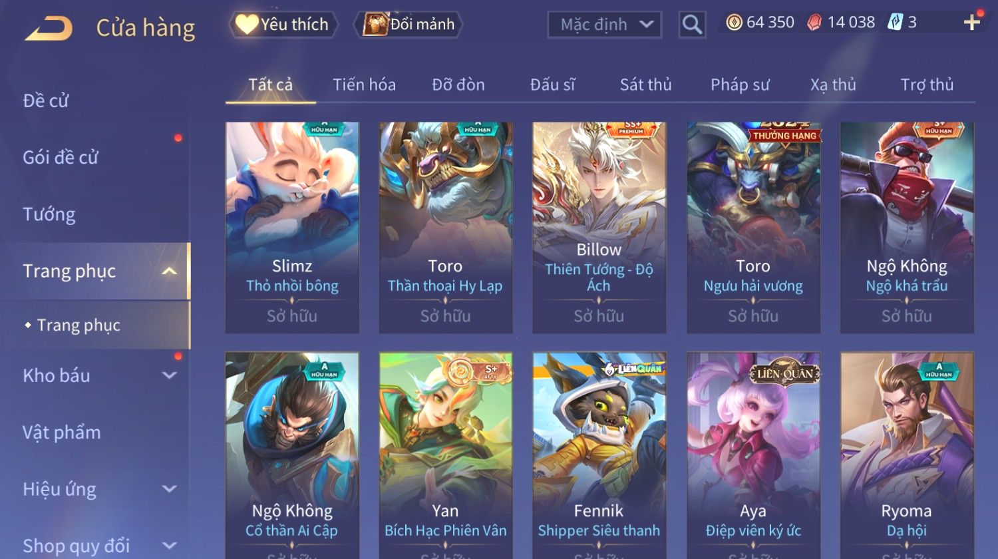Expand the Kho báu sidebar section

tap(169, 375)
